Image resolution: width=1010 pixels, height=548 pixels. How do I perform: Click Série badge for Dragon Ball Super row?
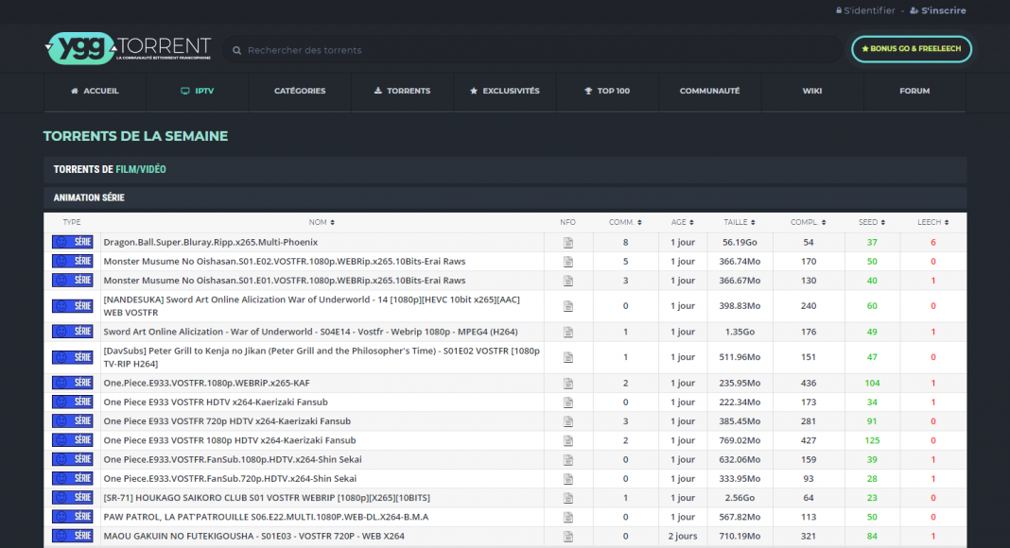tap(72, 243)
